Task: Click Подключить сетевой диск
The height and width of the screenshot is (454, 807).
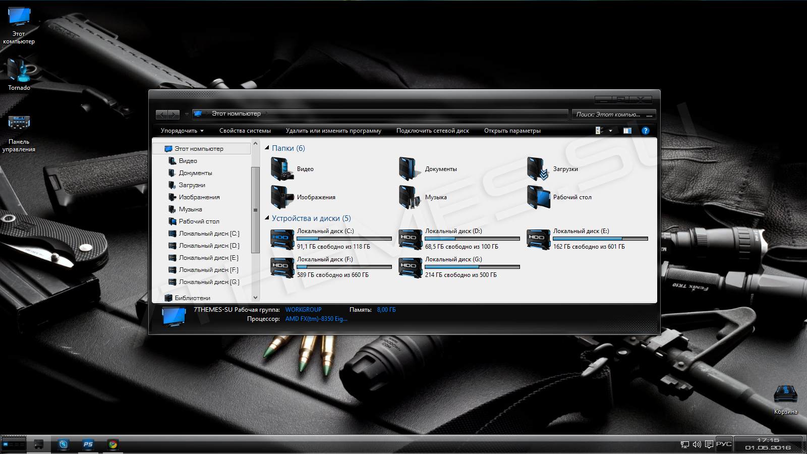Action: point(433,131)
